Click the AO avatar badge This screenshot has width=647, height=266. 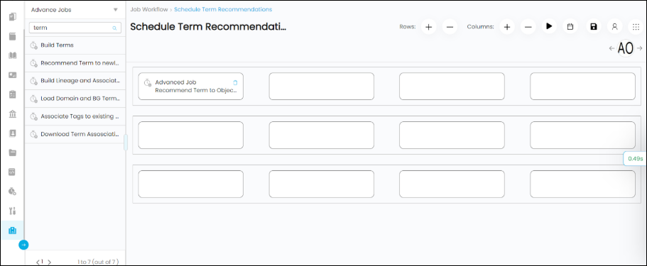click(x=626, y=48)
